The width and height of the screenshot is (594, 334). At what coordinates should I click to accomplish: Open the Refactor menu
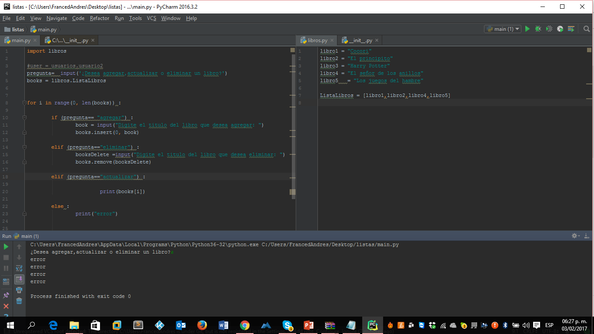pyautogui.click(x=100, y=18)
